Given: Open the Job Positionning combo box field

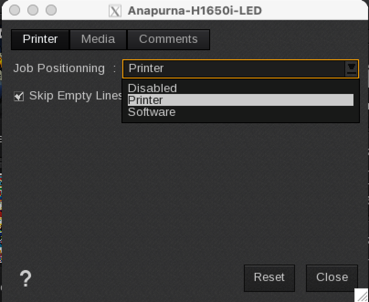Looking at the screenshot, I should click(x=233, y=69).
